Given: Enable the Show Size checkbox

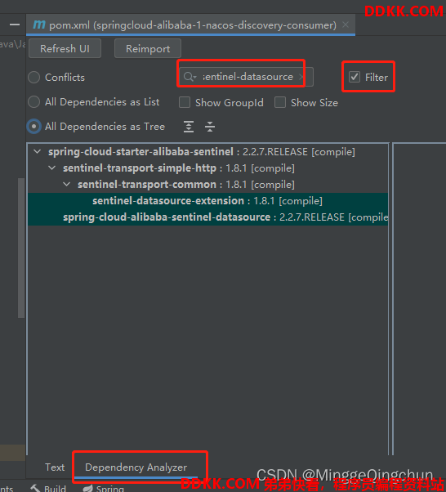Looking at the screenshot, I should (280, 102).
